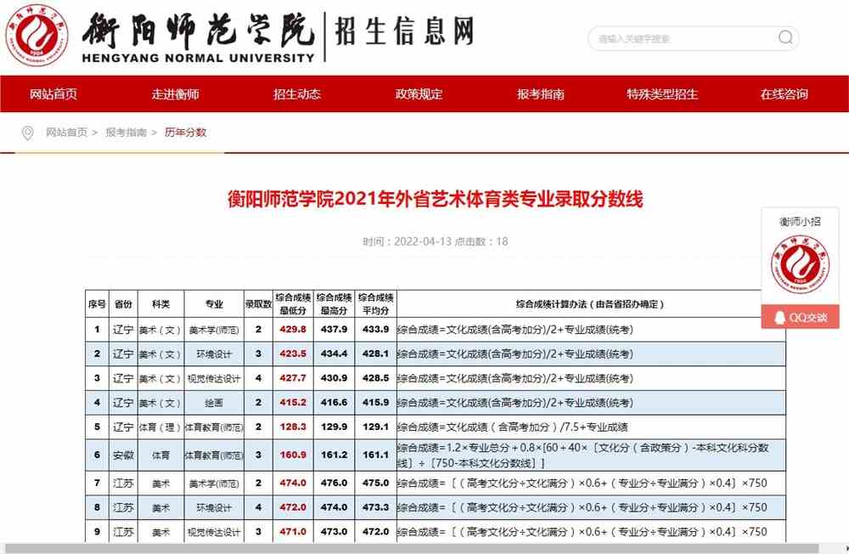Click the search magnifier icon
This screenshot has width=849, height=554.
(x=785, y=37)
